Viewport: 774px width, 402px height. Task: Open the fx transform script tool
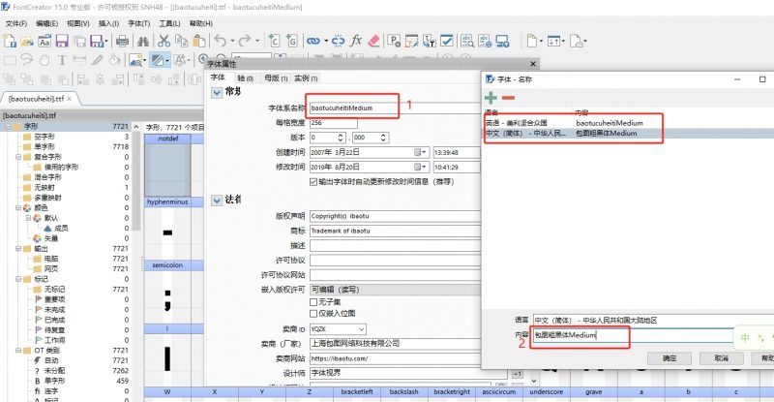pyautogui.click(x=356, y=41)
